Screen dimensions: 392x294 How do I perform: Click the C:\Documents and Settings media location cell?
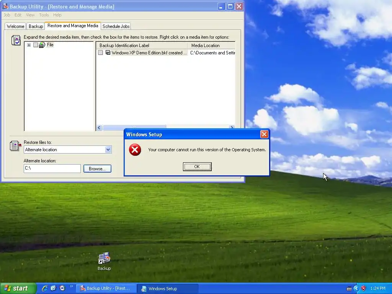[212, 53]
